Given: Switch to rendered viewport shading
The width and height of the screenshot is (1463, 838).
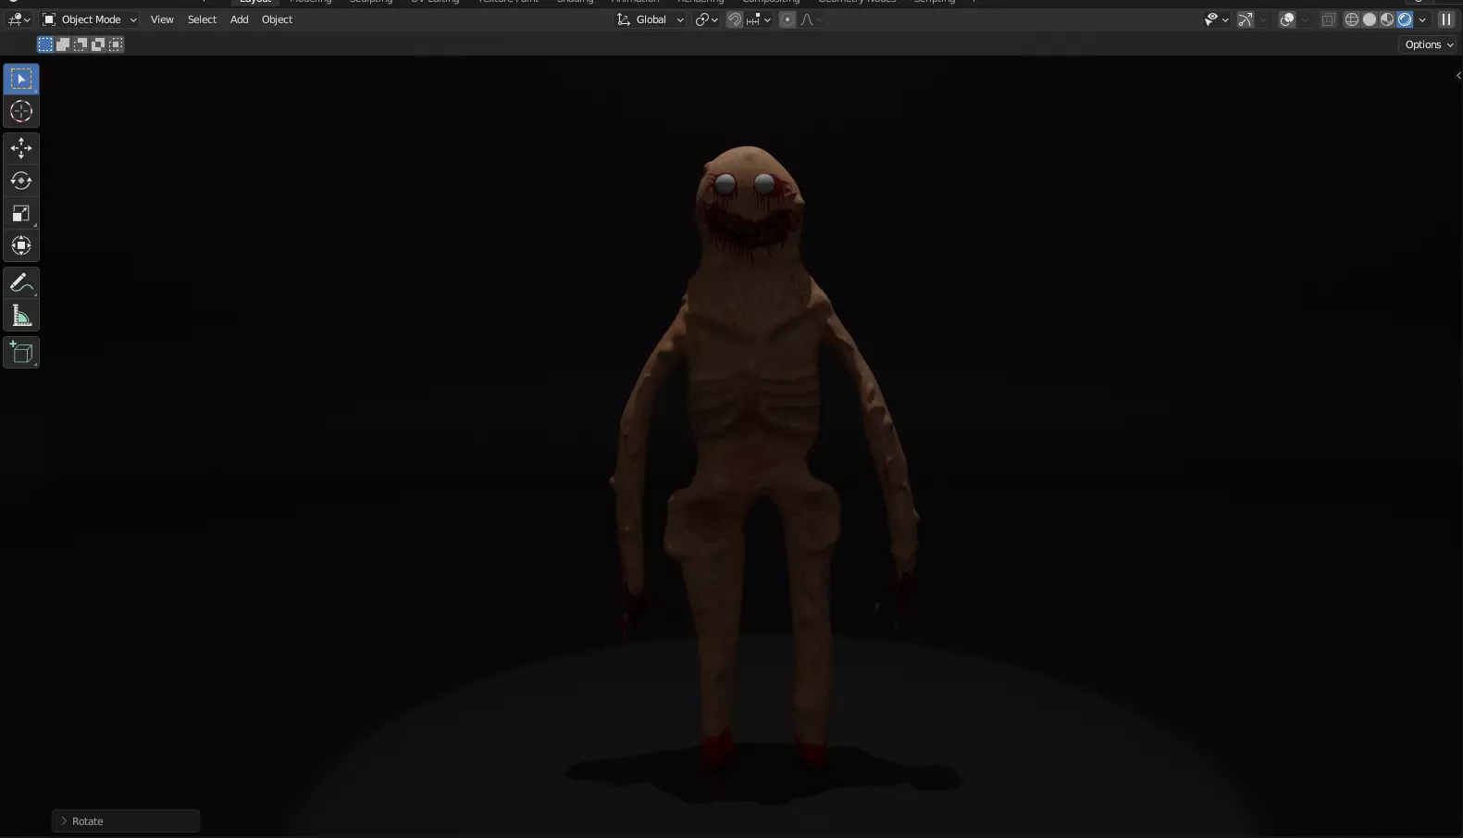Looking at the screenshot, I should [x=1405, y=19].
